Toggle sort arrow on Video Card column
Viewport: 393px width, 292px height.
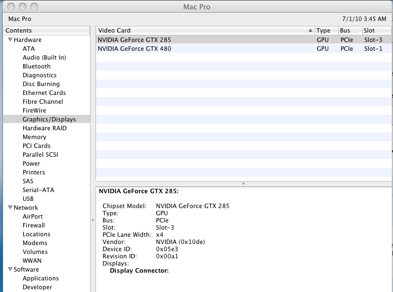310,30
